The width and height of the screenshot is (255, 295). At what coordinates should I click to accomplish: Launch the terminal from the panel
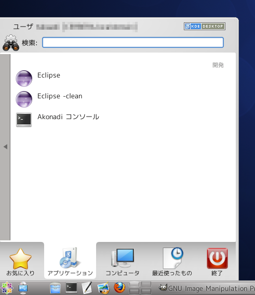tap(71, 288)
